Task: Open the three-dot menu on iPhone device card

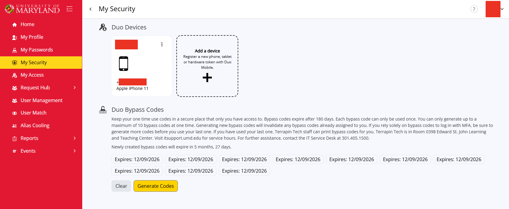Action: (x=162, y=45)
